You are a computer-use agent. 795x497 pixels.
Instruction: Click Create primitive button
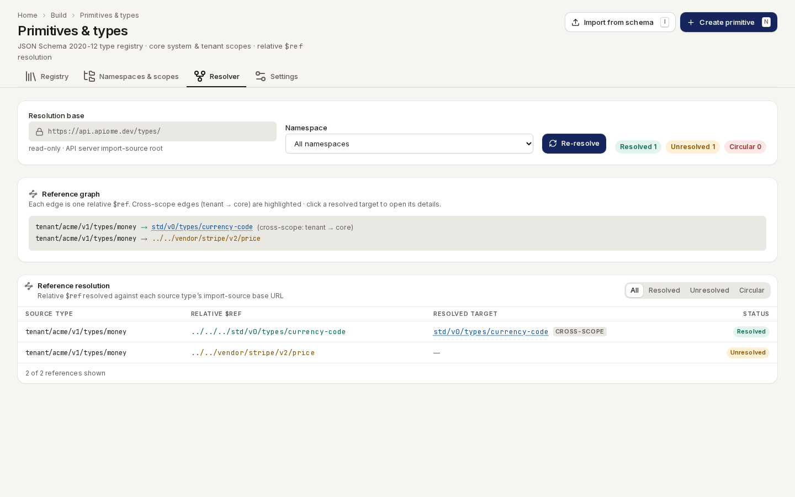tap(729, 22)
